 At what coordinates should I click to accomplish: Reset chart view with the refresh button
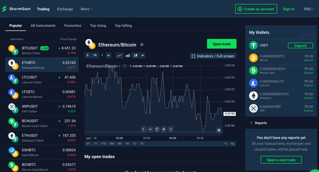click(157, 129)
